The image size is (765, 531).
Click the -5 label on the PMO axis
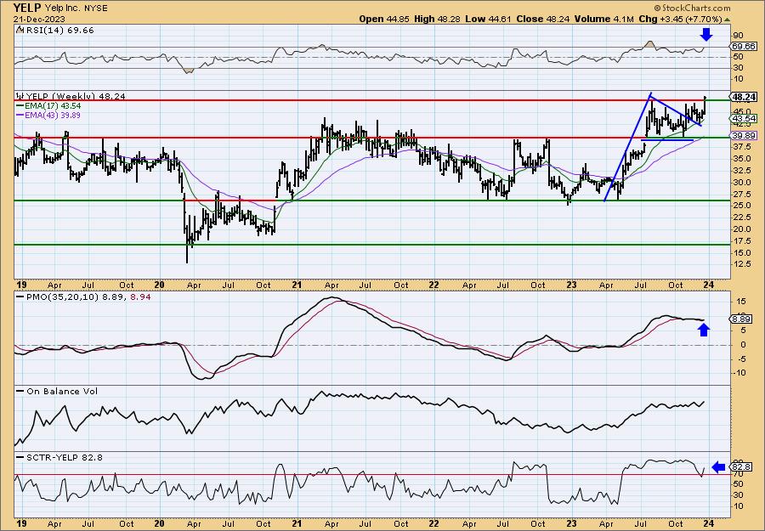(739, 359)
